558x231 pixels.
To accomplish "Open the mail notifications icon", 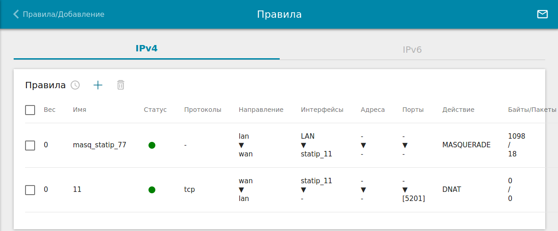I will [542, 14].
